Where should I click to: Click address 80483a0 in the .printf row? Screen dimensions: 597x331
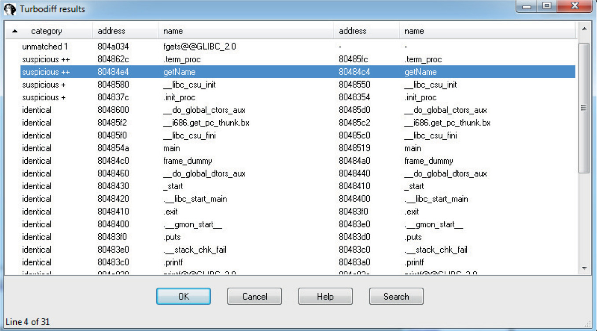(x=354, y=263)
